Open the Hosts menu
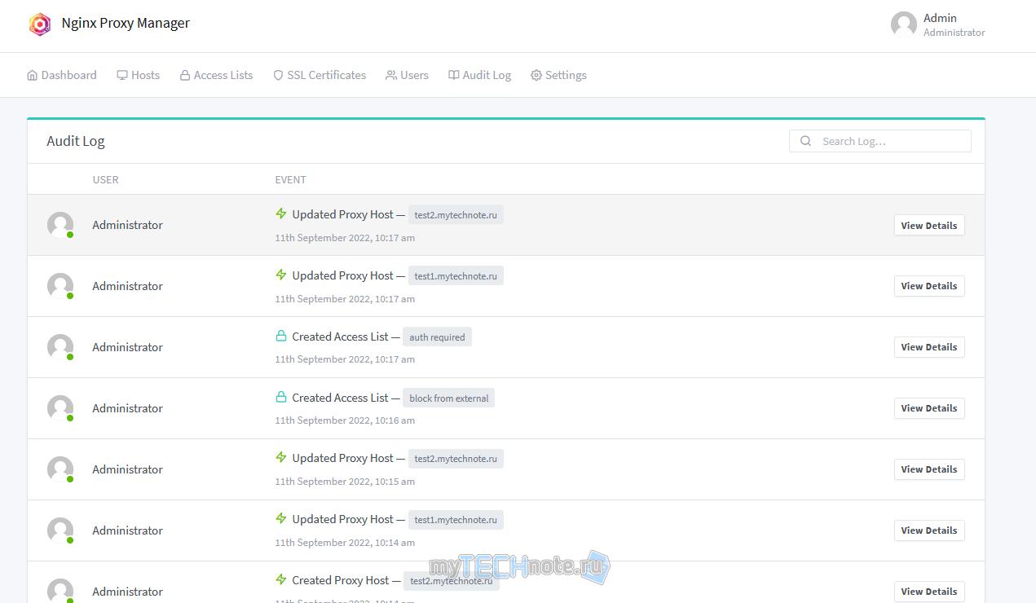 tap(139, 75)
